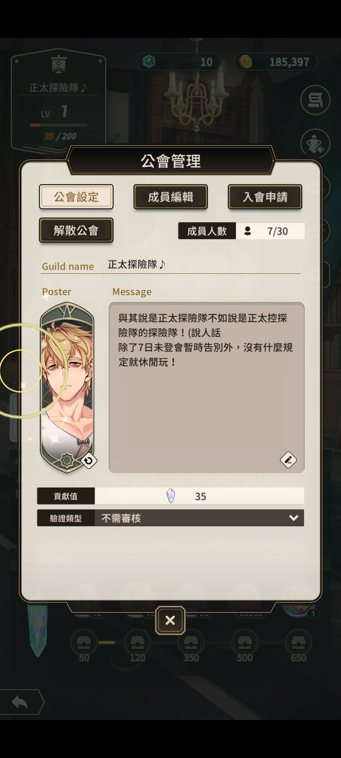Tap the hexagon gem currency icon

(x=149, y=62)
